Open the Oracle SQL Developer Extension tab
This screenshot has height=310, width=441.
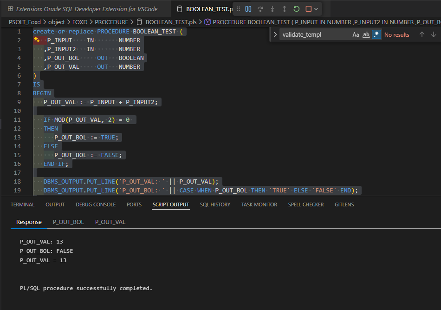(x=86, y=9)
